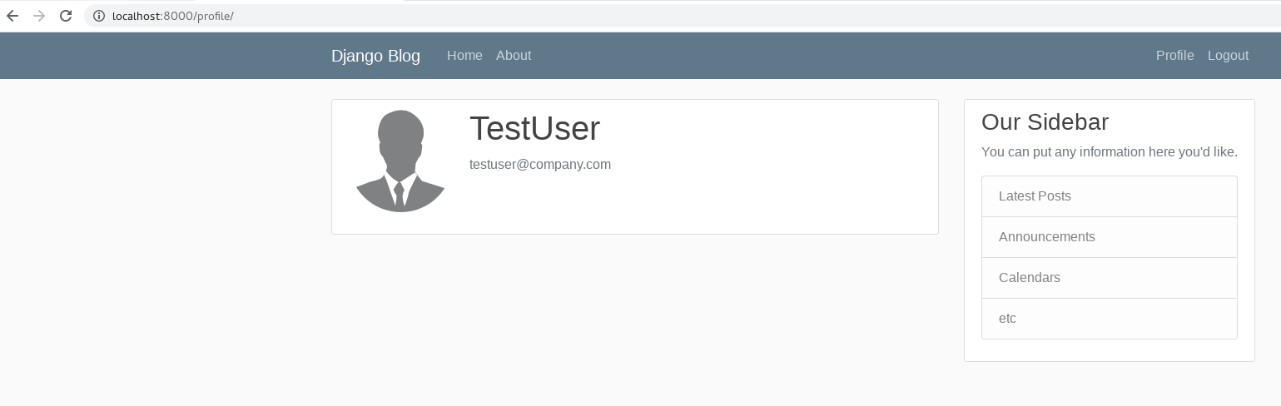Open the Django Blog brand link
The height and width of the screenshot is (406, 1281).
pos(375,56)
